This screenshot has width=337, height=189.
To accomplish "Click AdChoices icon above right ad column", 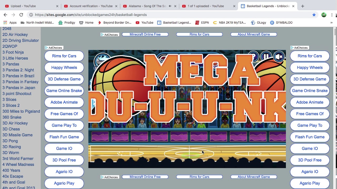I will pos(299,48).
